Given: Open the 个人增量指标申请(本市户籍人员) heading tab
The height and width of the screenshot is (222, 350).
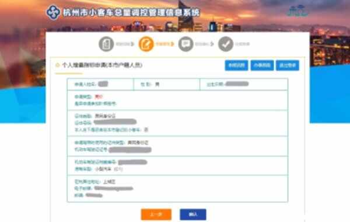Looking at the screenshot, I should pyautogui.click(x=102, y=65).
